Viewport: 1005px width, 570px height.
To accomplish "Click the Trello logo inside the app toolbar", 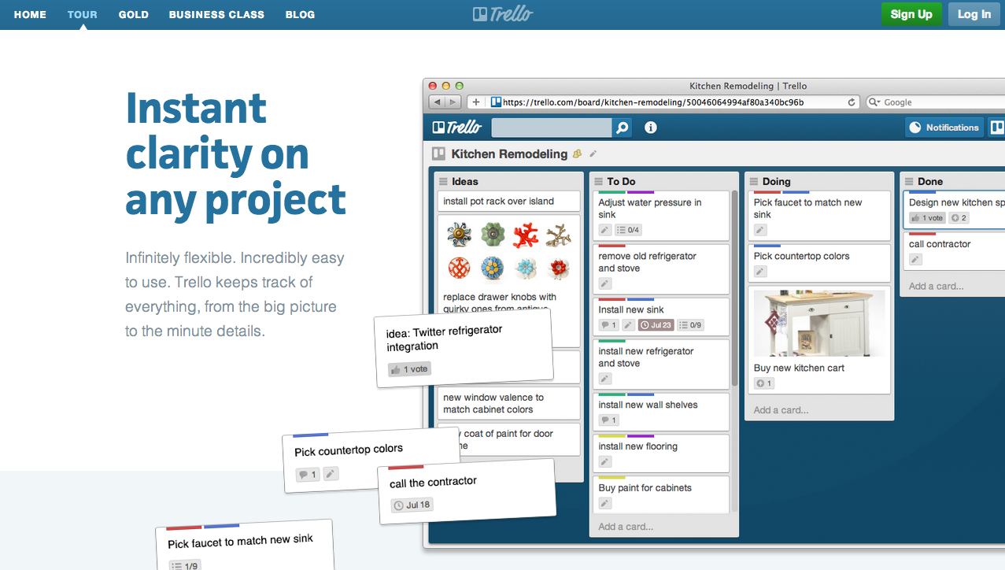I will click(x=456, y=128).
